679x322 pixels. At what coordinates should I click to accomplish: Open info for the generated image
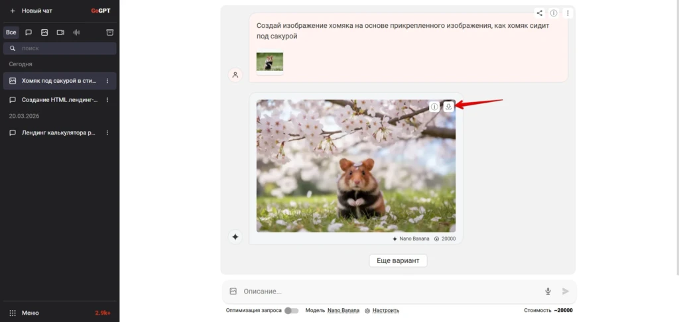(434, 107)
